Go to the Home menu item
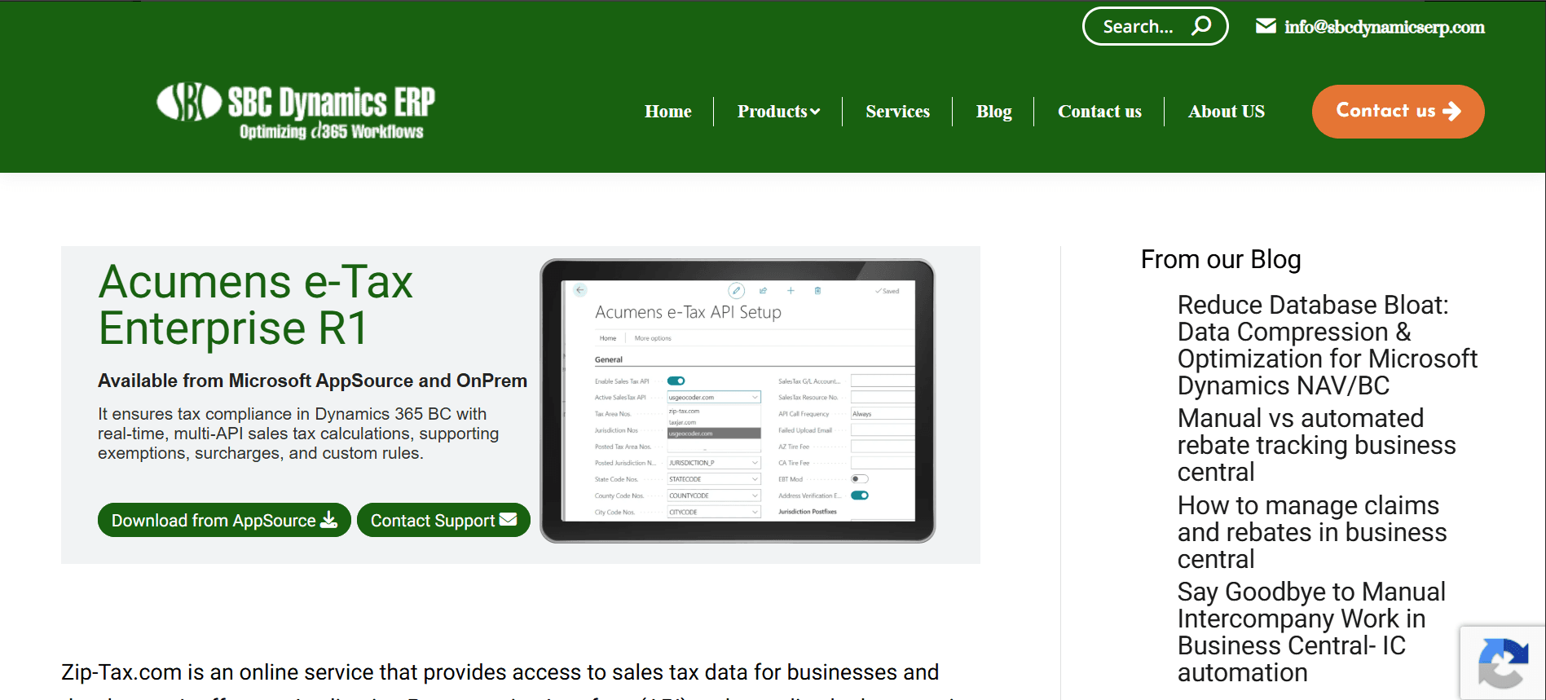Image resolution: width=1546 pixels, height=700 pixels. (668, 112)
